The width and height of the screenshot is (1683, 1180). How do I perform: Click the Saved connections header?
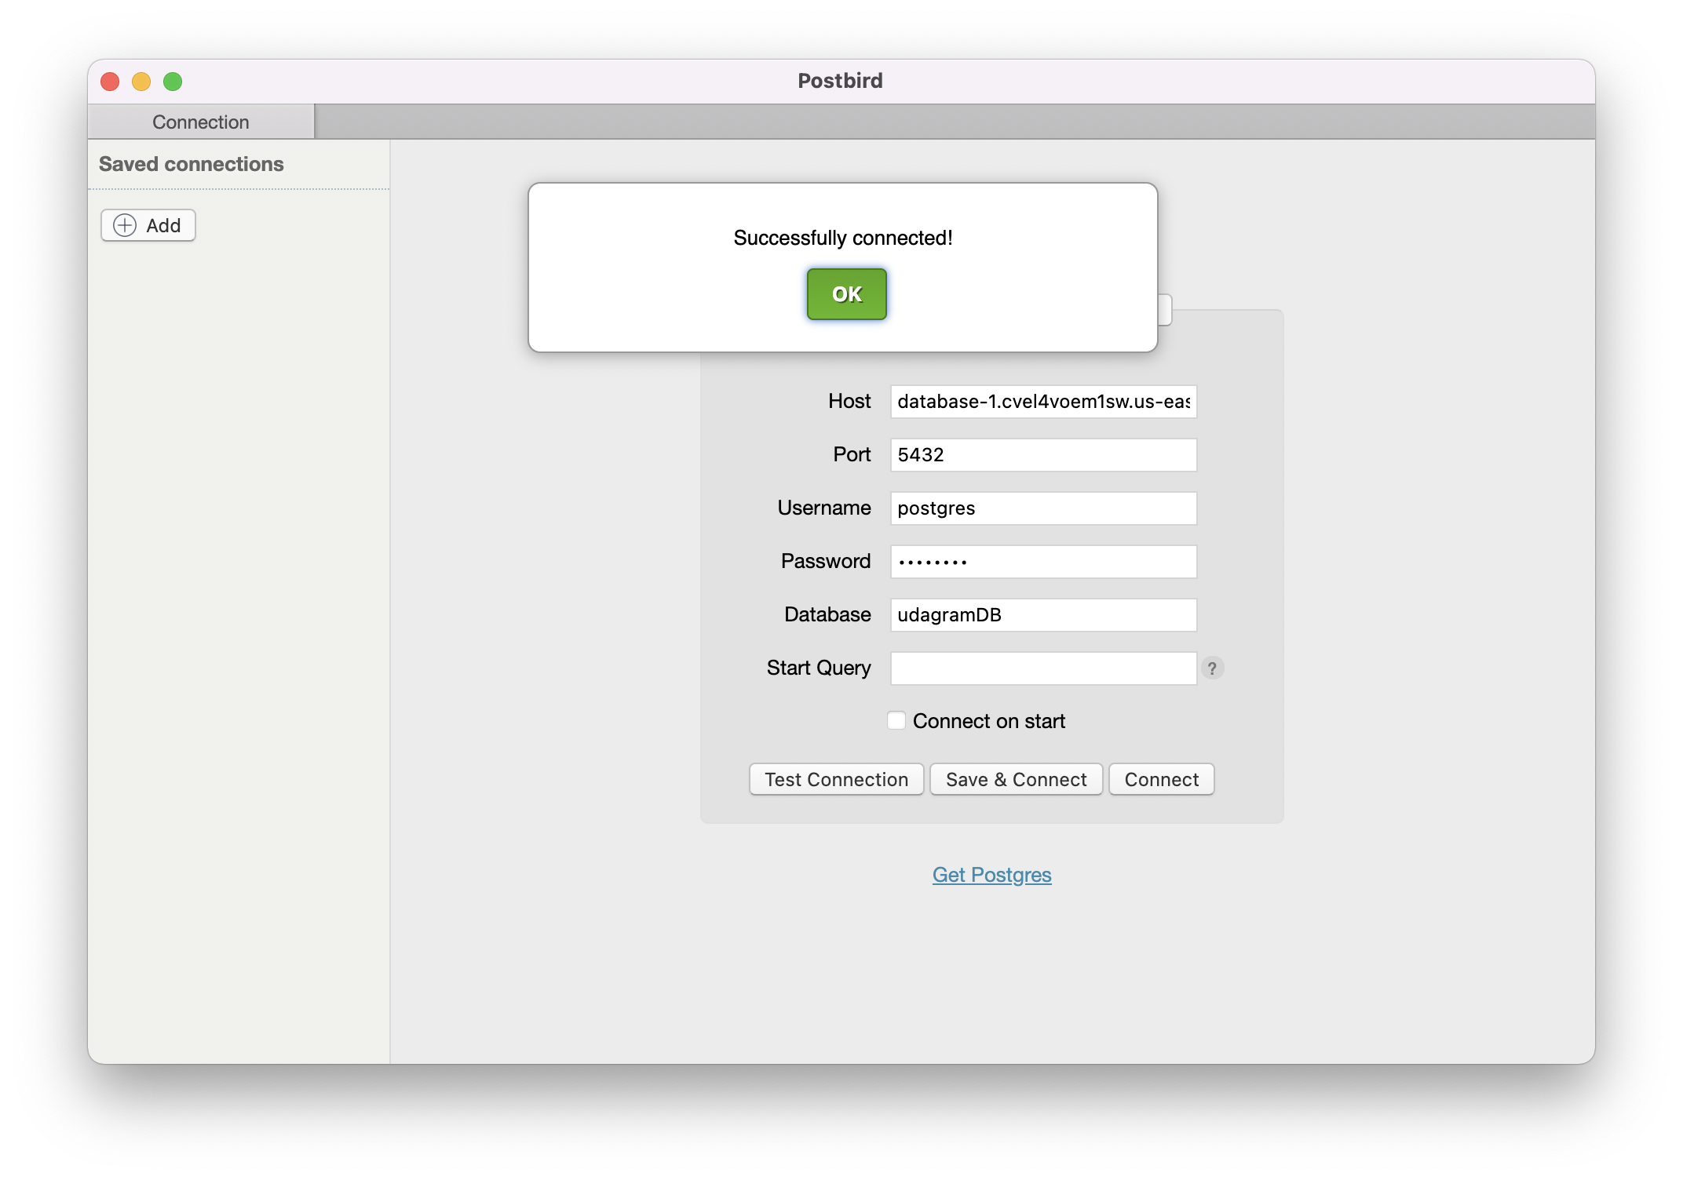tap(191, 164)
